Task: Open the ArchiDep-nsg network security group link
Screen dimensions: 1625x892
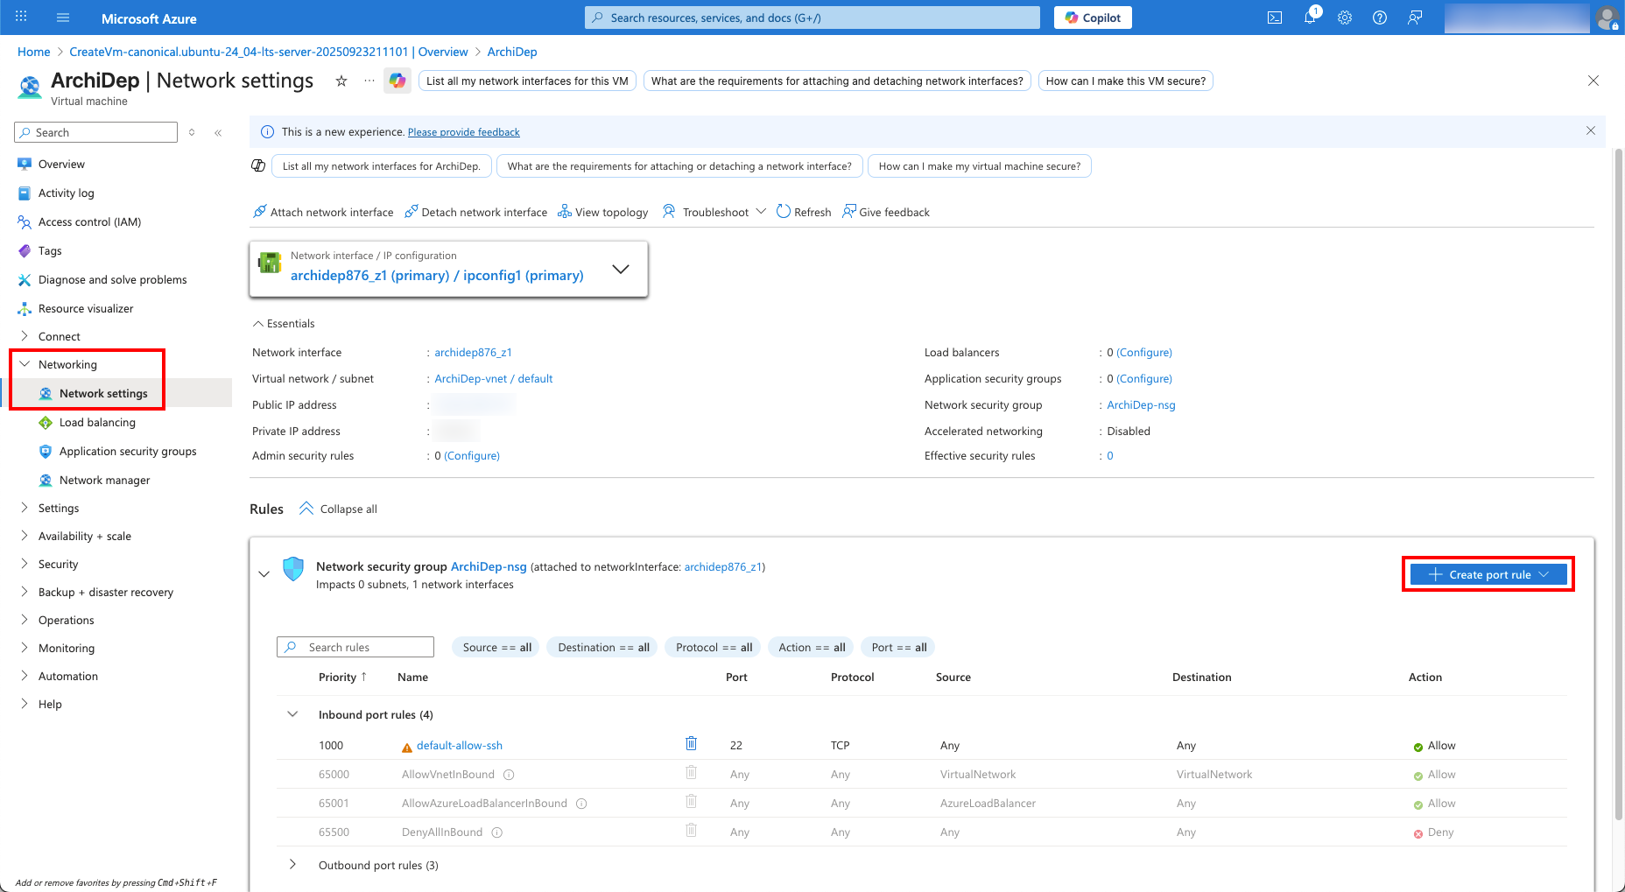Action: 1141,404
